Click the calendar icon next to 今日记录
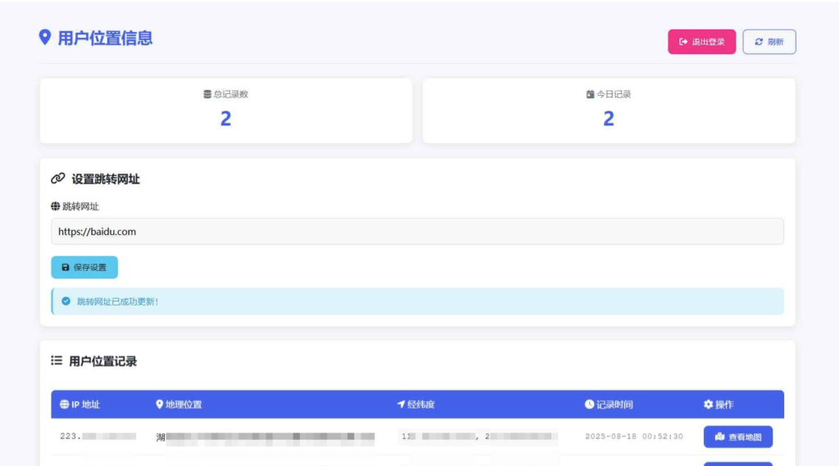The width and height of the screenshot is (839, 466). (x=590, y=94)
